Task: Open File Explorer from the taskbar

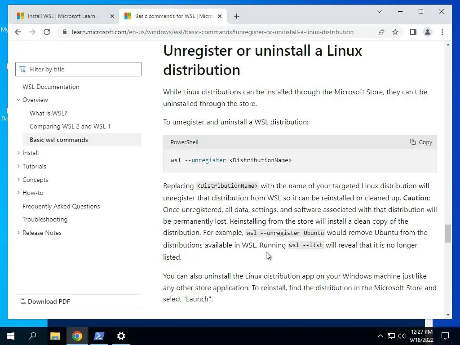Action: coord(55,336)
